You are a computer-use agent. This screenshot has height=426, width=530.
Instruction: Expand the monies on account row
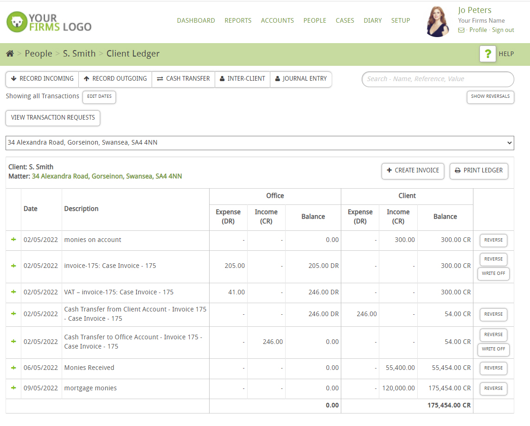[13, 240]
